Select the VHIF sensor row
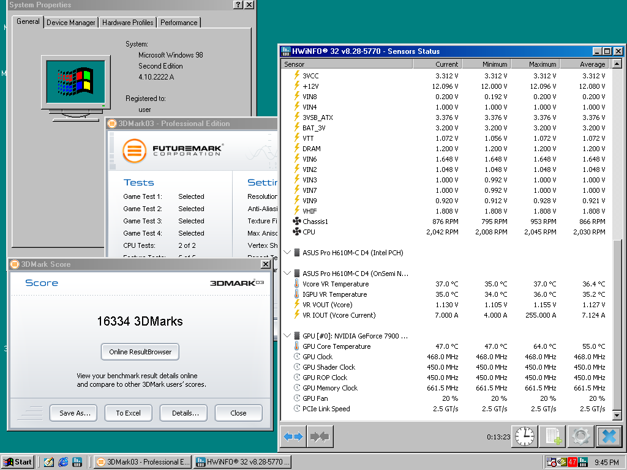The height and width of the screenshot is (470, 627). click(446, 211)
